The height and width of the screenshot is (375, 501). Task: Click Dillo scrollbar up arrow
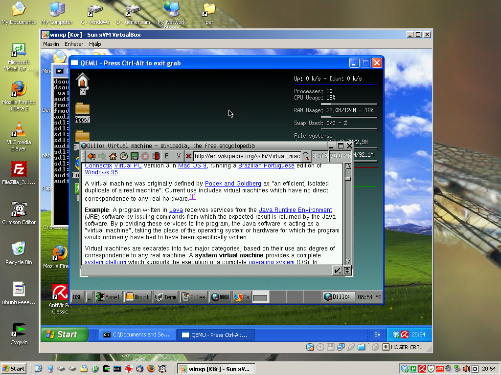click(348, 167)
